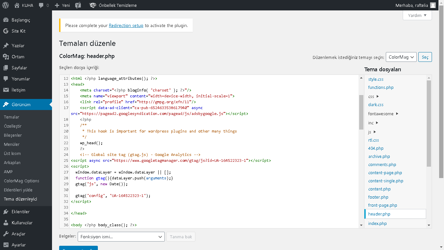Viewport: 444px width, 250px height.
Task: Open content.php in theme files
Action: 379,189
